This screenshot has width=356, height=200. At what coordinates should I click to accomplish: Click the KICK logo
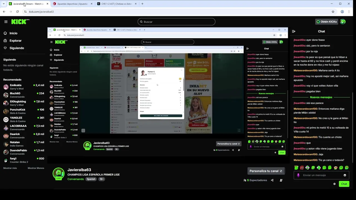pos(20,22)
